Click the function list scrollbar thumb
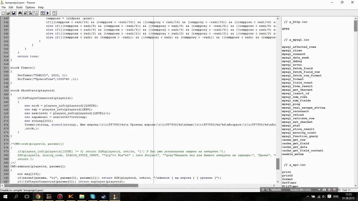The height and width of the screenshot is (201, 358). [355, 26]
